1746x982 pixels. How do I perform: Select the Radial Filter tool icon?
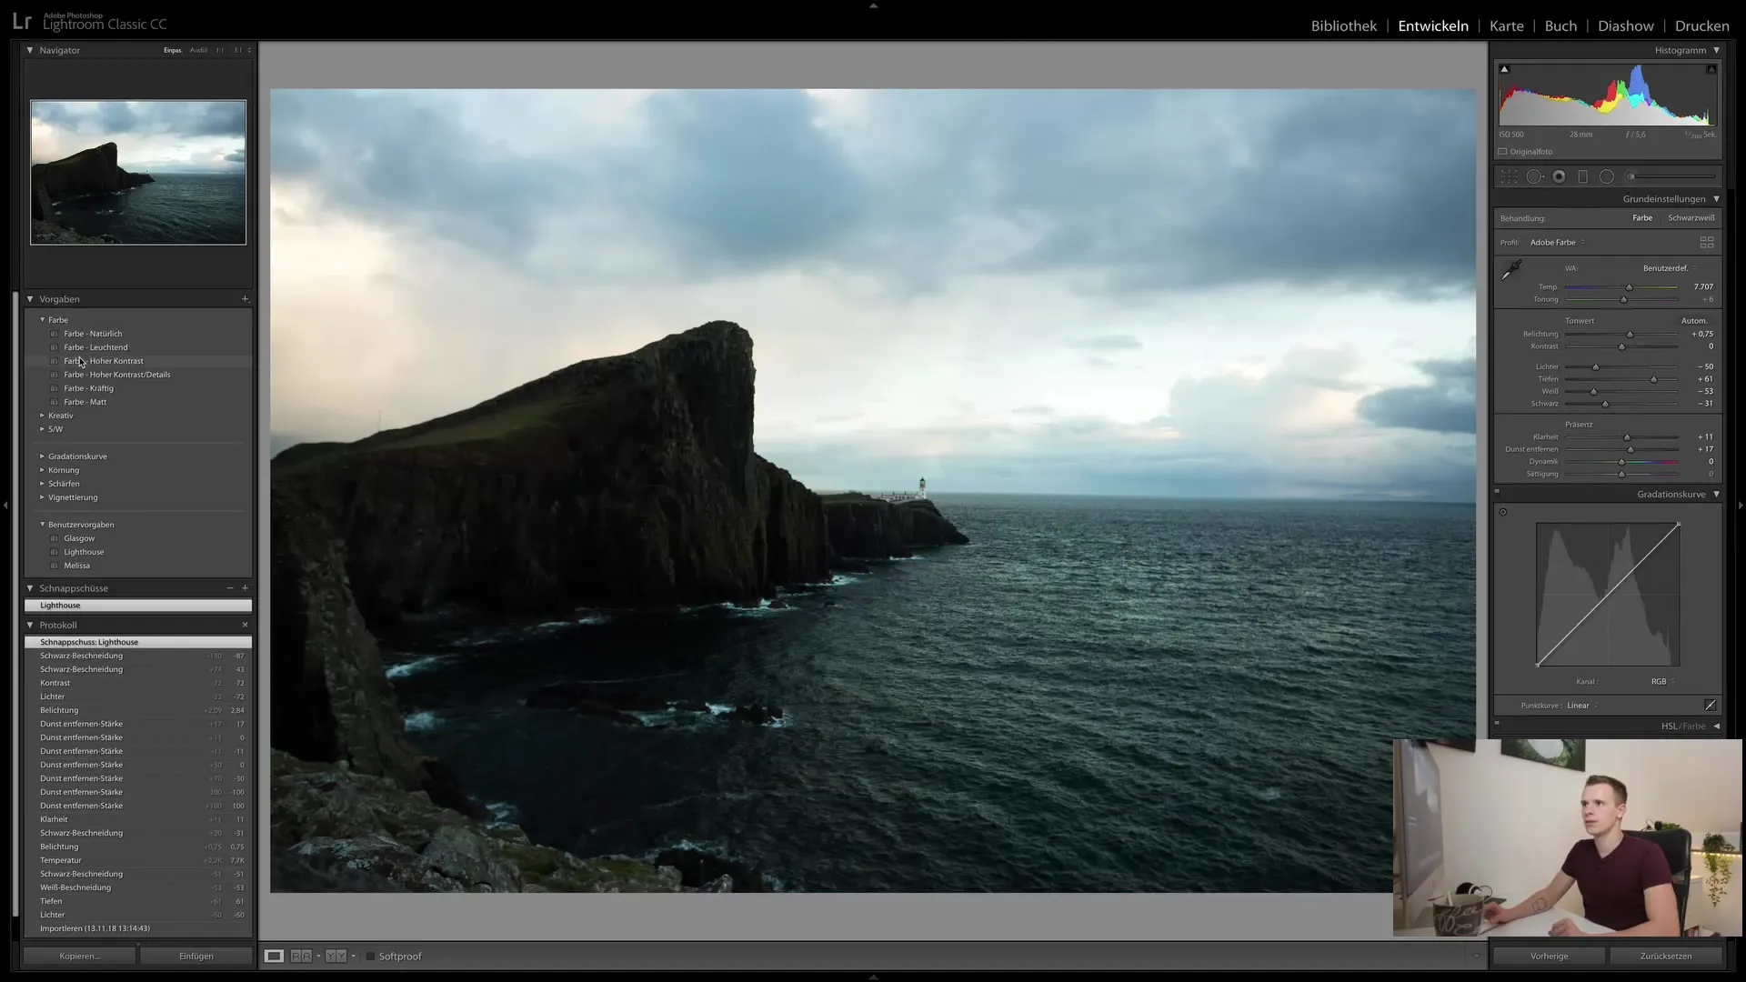[x=1607, y=176]
